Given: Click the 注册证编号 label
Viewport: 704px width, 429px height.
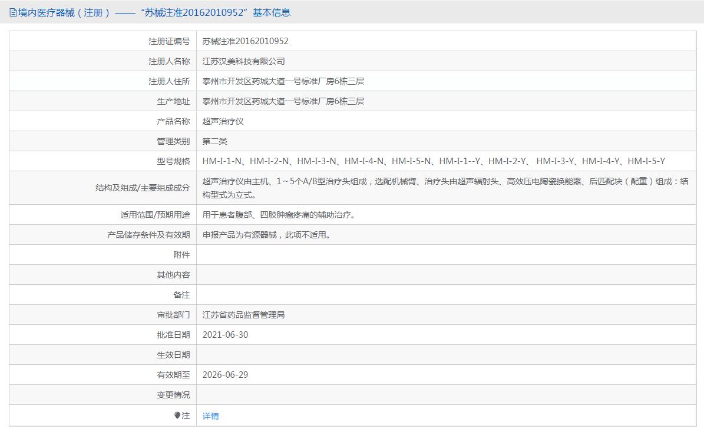Looking at the screenshot, I should tap(169, 41).
